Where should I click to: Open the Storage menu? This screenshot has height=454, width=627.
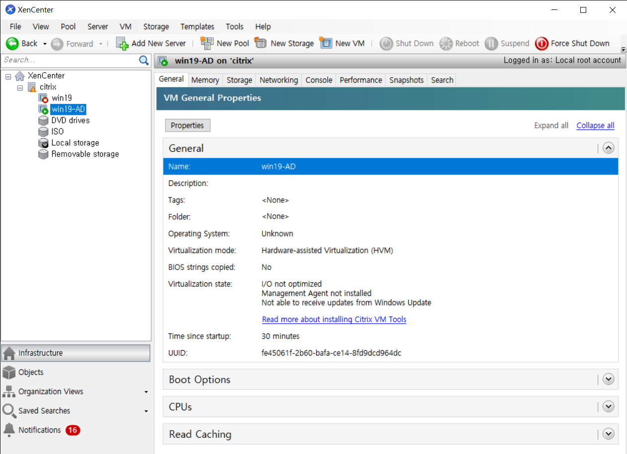coord(156,27)
